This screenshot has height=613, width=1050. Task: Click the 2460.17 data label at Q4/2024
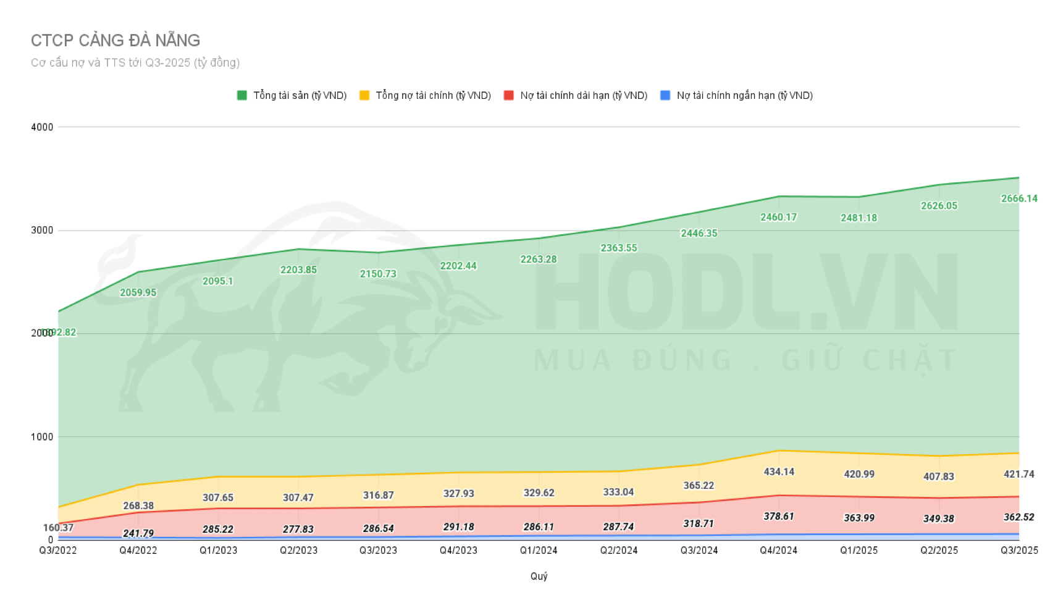(778, 217)
